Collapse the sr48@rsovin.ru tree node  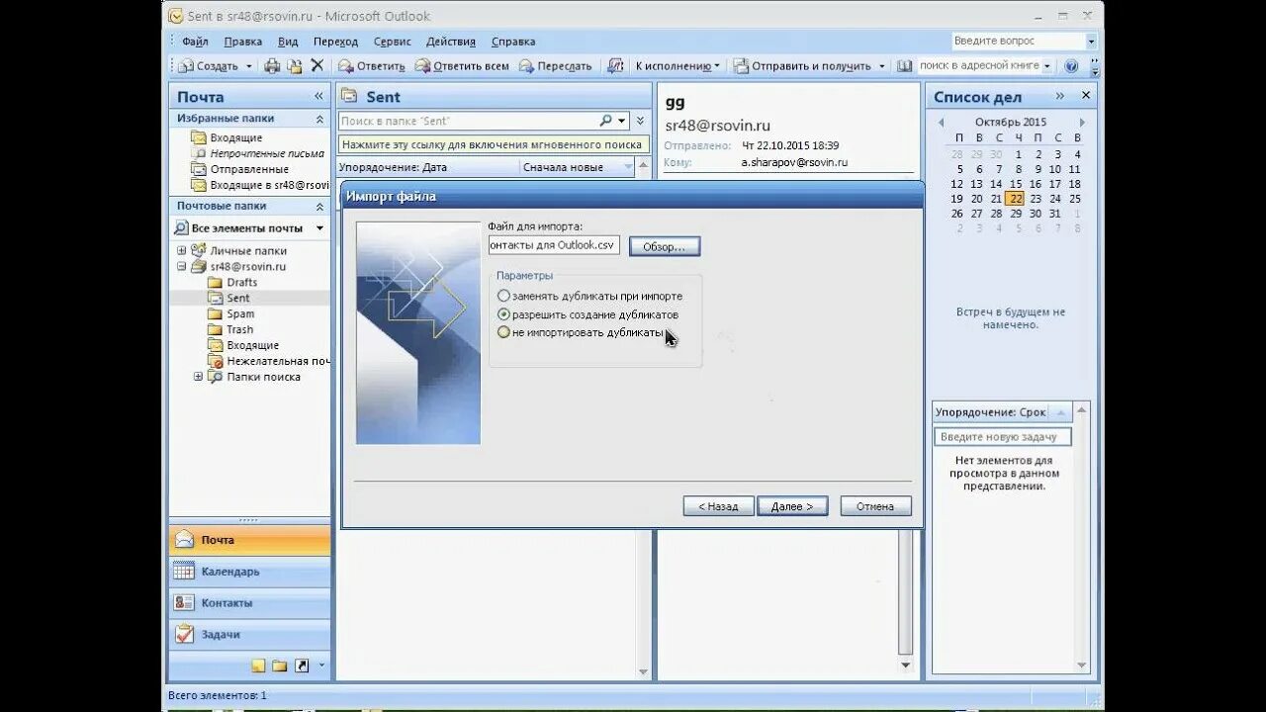(182, 267)
